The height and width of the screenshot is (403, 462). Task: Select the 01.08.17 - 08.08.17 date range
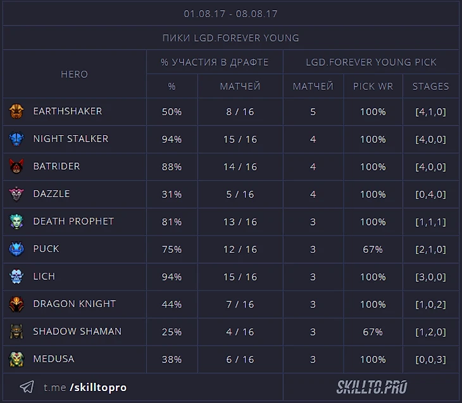[230, 13]
